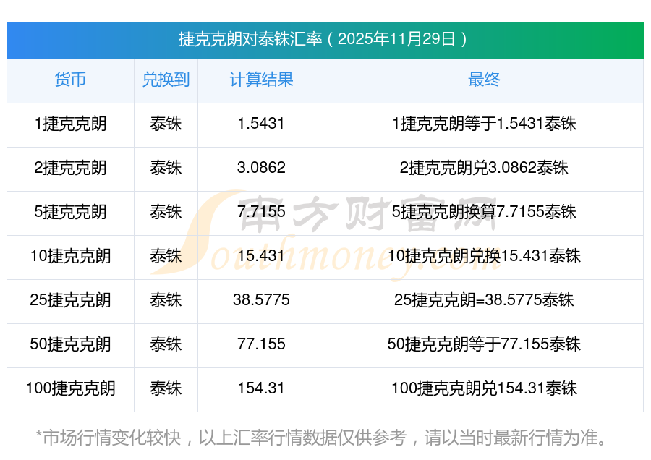651x460 pixels.
Task: Select the 2捷克克朗 row label
Action: (70, 168)
